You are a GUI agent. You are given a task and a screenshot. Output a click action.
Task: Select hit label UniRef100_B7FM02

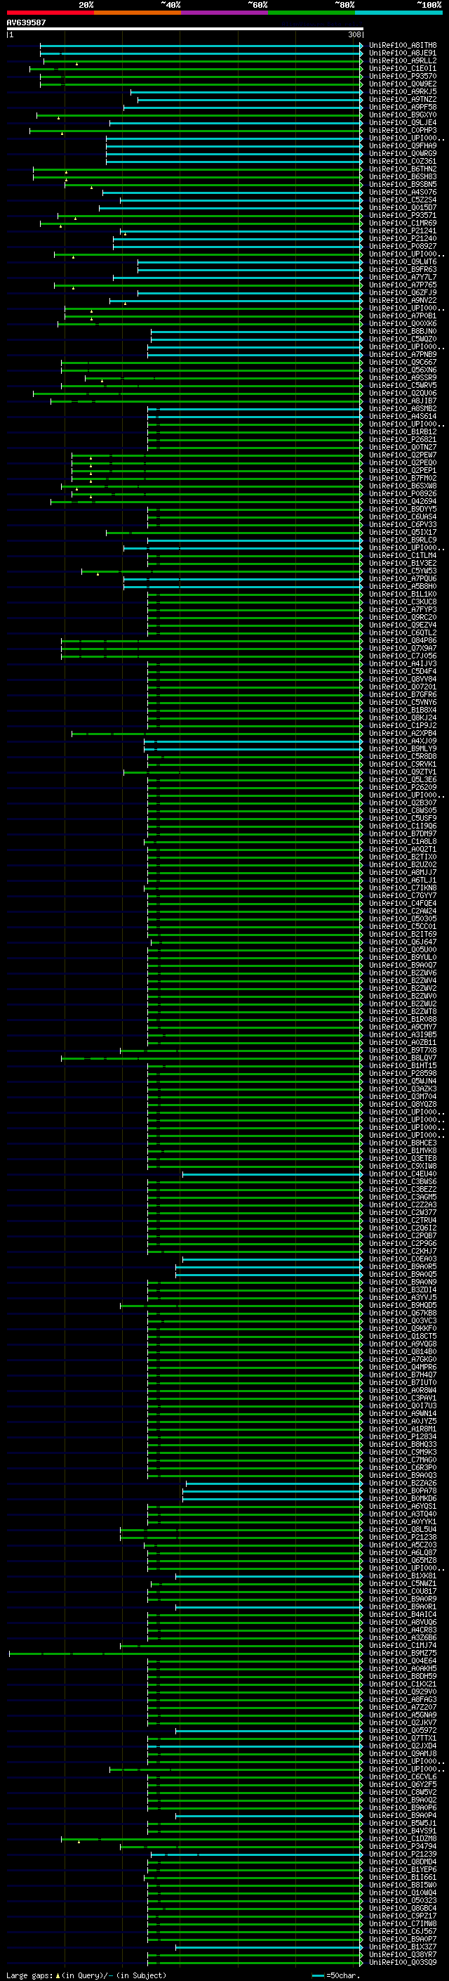(403, 479)
